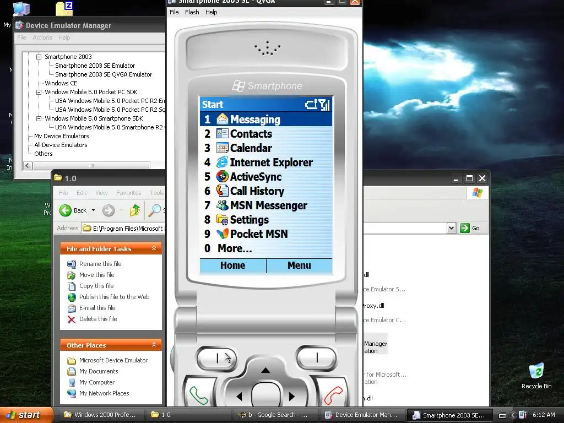Select the Others tree item
Viewport: 564px width, 423px height.
coord(43,154)
